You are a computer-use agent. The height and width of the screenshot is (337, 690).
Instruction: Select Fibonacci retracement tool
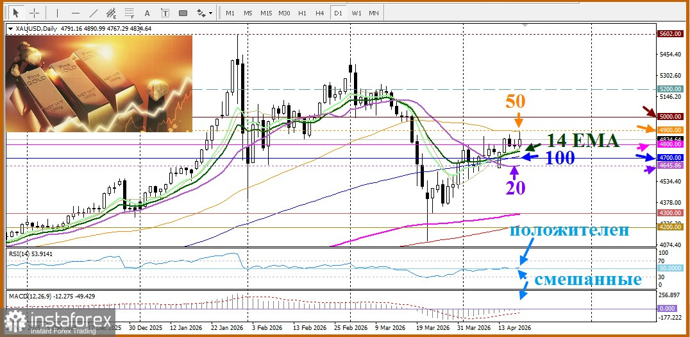130,13
